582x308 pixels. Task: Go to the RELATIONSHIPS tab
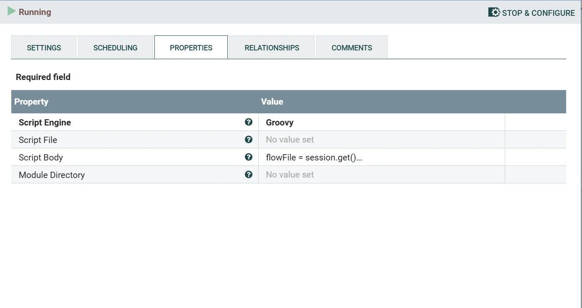coord(272,48)
